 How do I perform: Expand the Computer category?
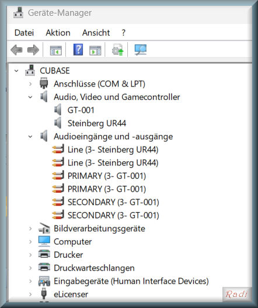tap(30, 241)
